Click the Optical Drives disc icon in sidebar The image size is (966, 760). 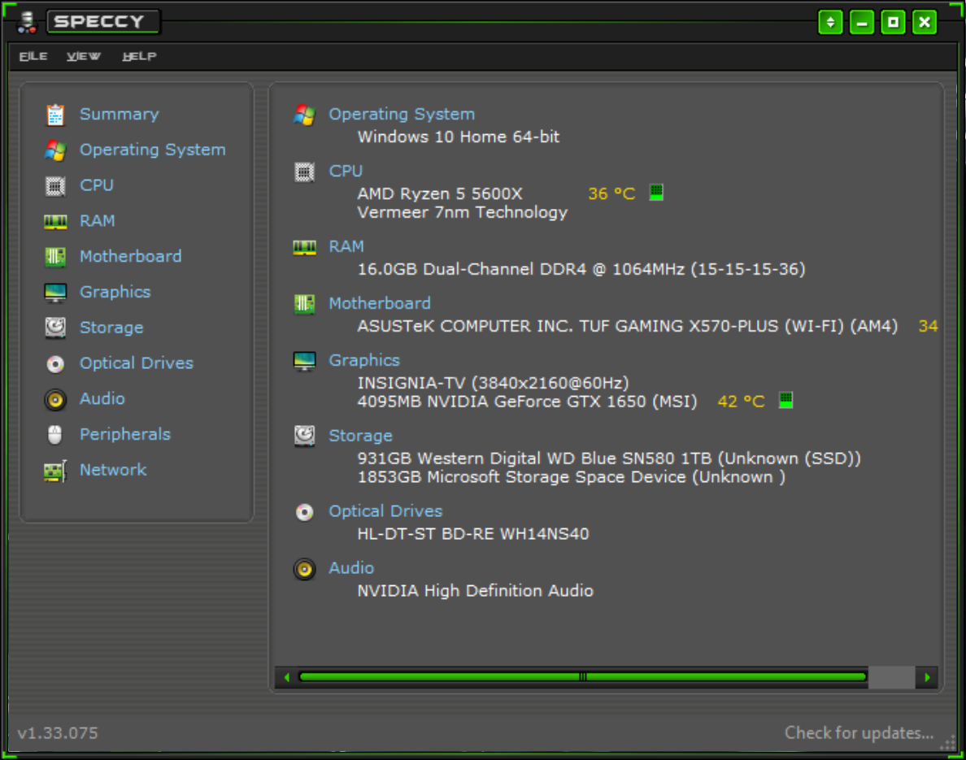click(55, 364)
